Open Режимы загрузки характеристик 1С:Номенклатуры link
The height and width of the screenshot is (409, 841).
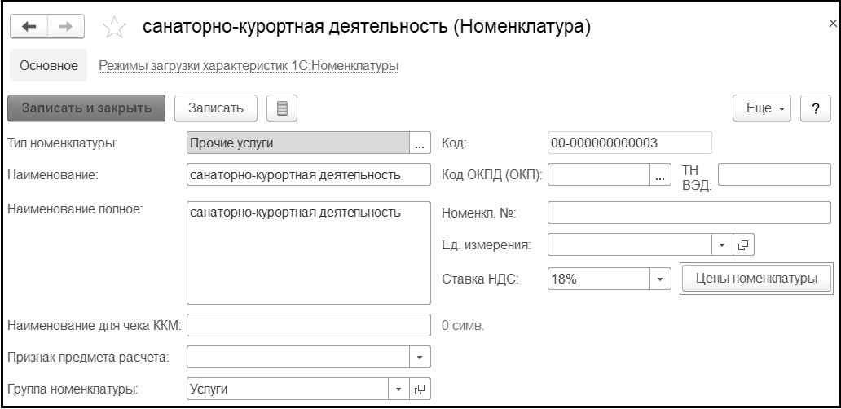coord(248,65)
